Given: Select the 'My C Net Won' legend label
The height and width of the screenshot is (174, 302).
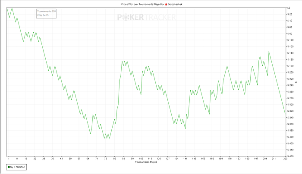Looking at the screenshot, I should tap(18, 167).
